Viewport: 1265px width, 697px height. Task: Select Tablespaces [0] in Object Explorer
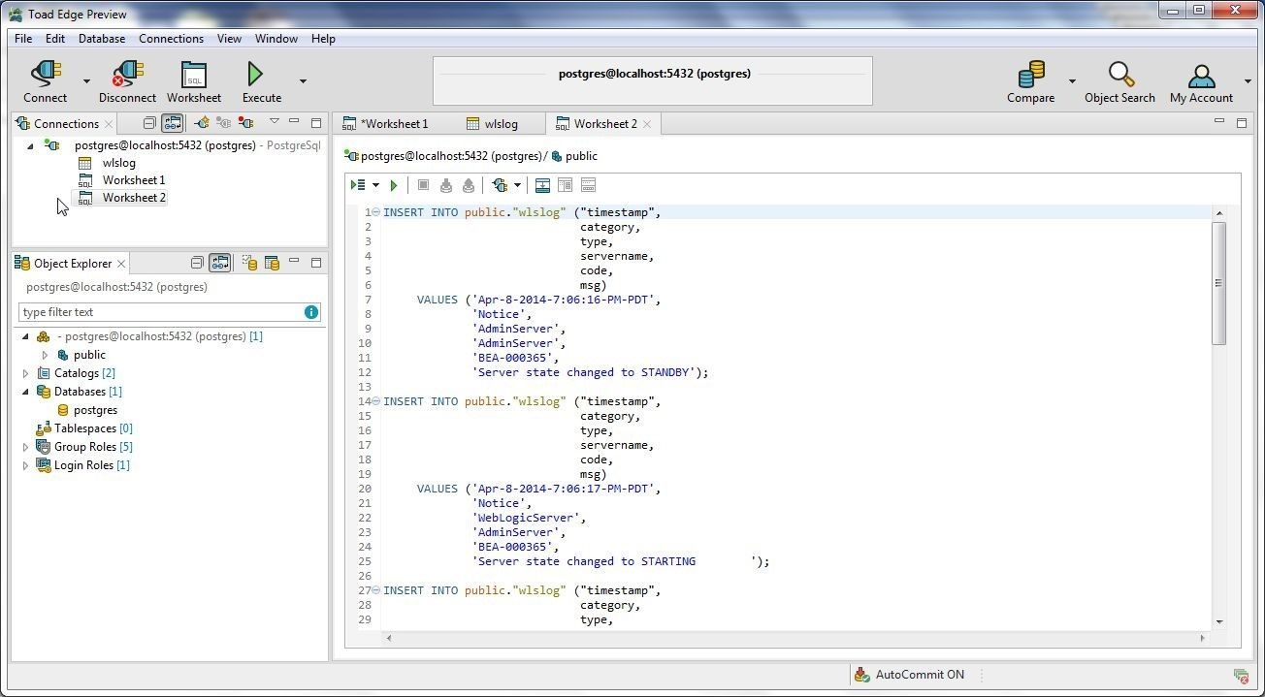click(93, 428)
